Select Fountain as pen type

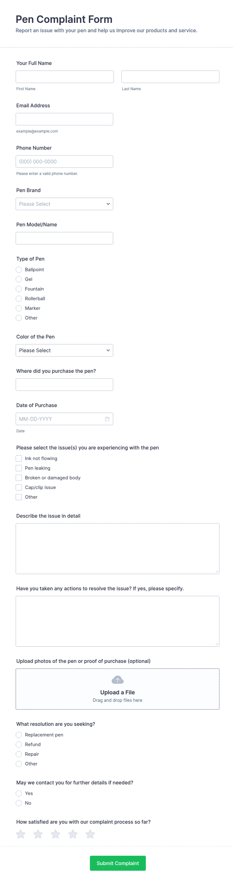click(x=19, y=289)
